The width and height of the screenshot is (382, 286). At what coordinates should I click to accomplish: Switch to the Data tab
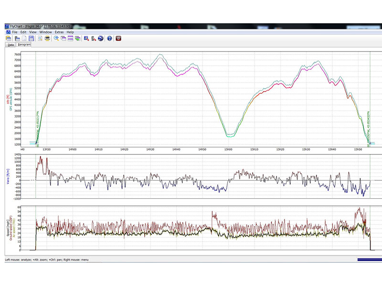11,45
